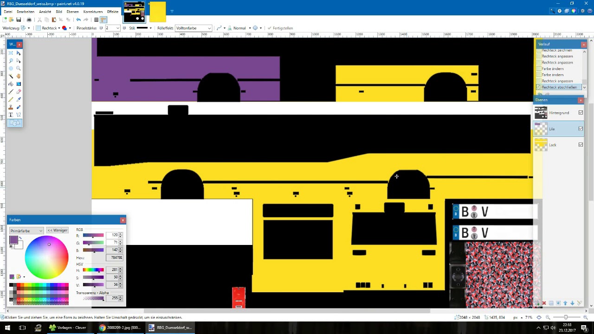The image size is (594, 334).
Task: Select the Color Picker eyedropper tool
Action: coord(19,99)
